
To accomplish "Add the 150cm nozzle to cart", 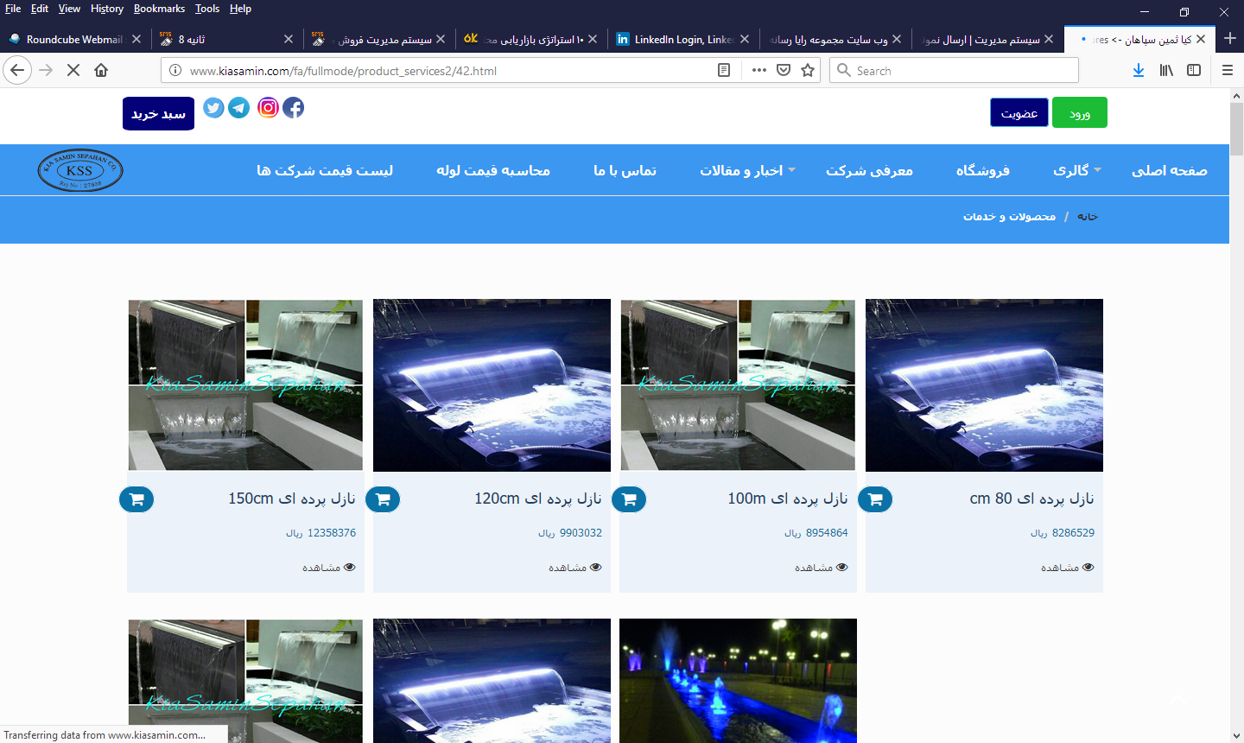I will tap(136, 499).
